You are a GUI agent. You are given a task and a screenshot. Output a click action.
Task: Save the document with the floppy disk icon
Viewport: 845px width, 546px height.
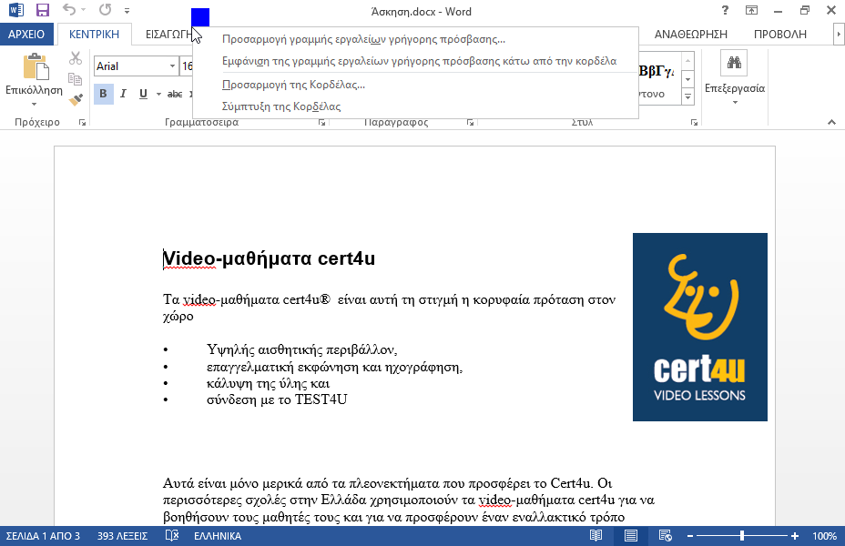(42, 10)
